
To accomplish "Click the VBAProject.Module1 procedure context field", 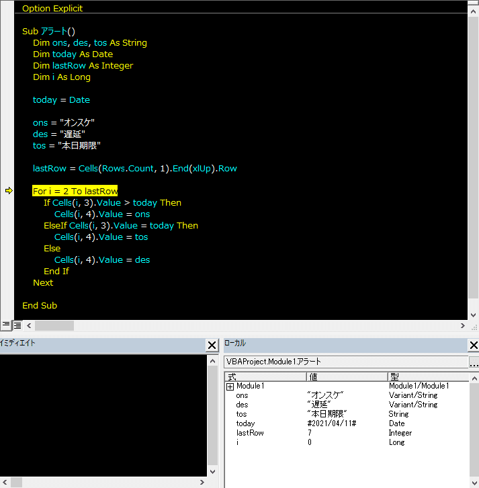I will [x=346, y=362].
